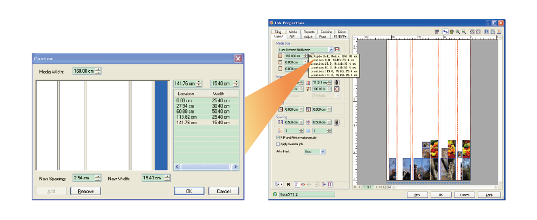Click the custom roll media icon beside media dropdown
537x220 pixels.
tap(337, 50)
